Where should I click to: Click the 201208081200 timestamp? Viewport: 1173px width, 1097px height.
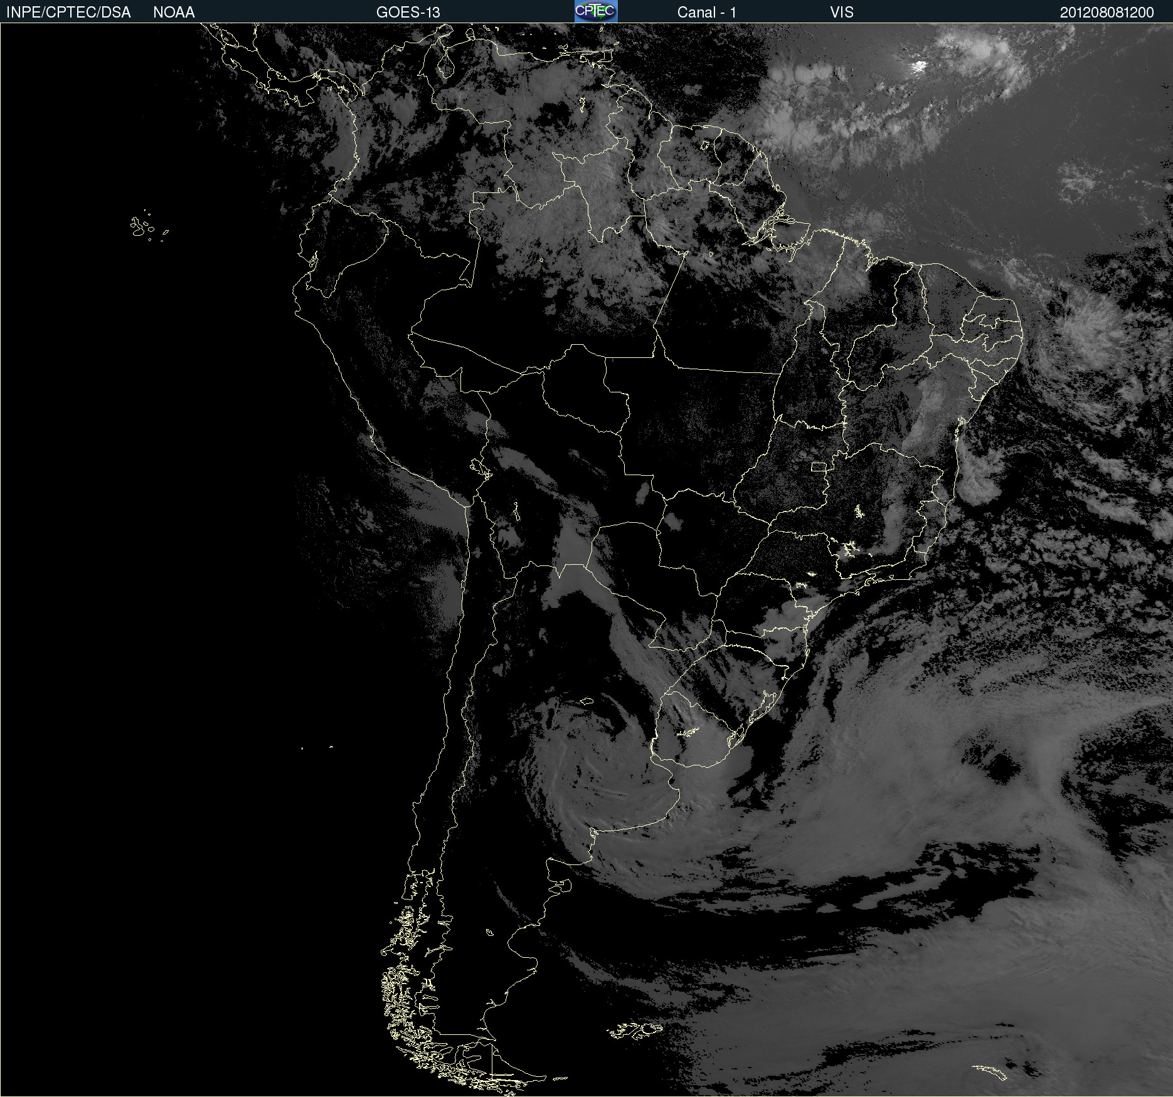pos(1107,13)
